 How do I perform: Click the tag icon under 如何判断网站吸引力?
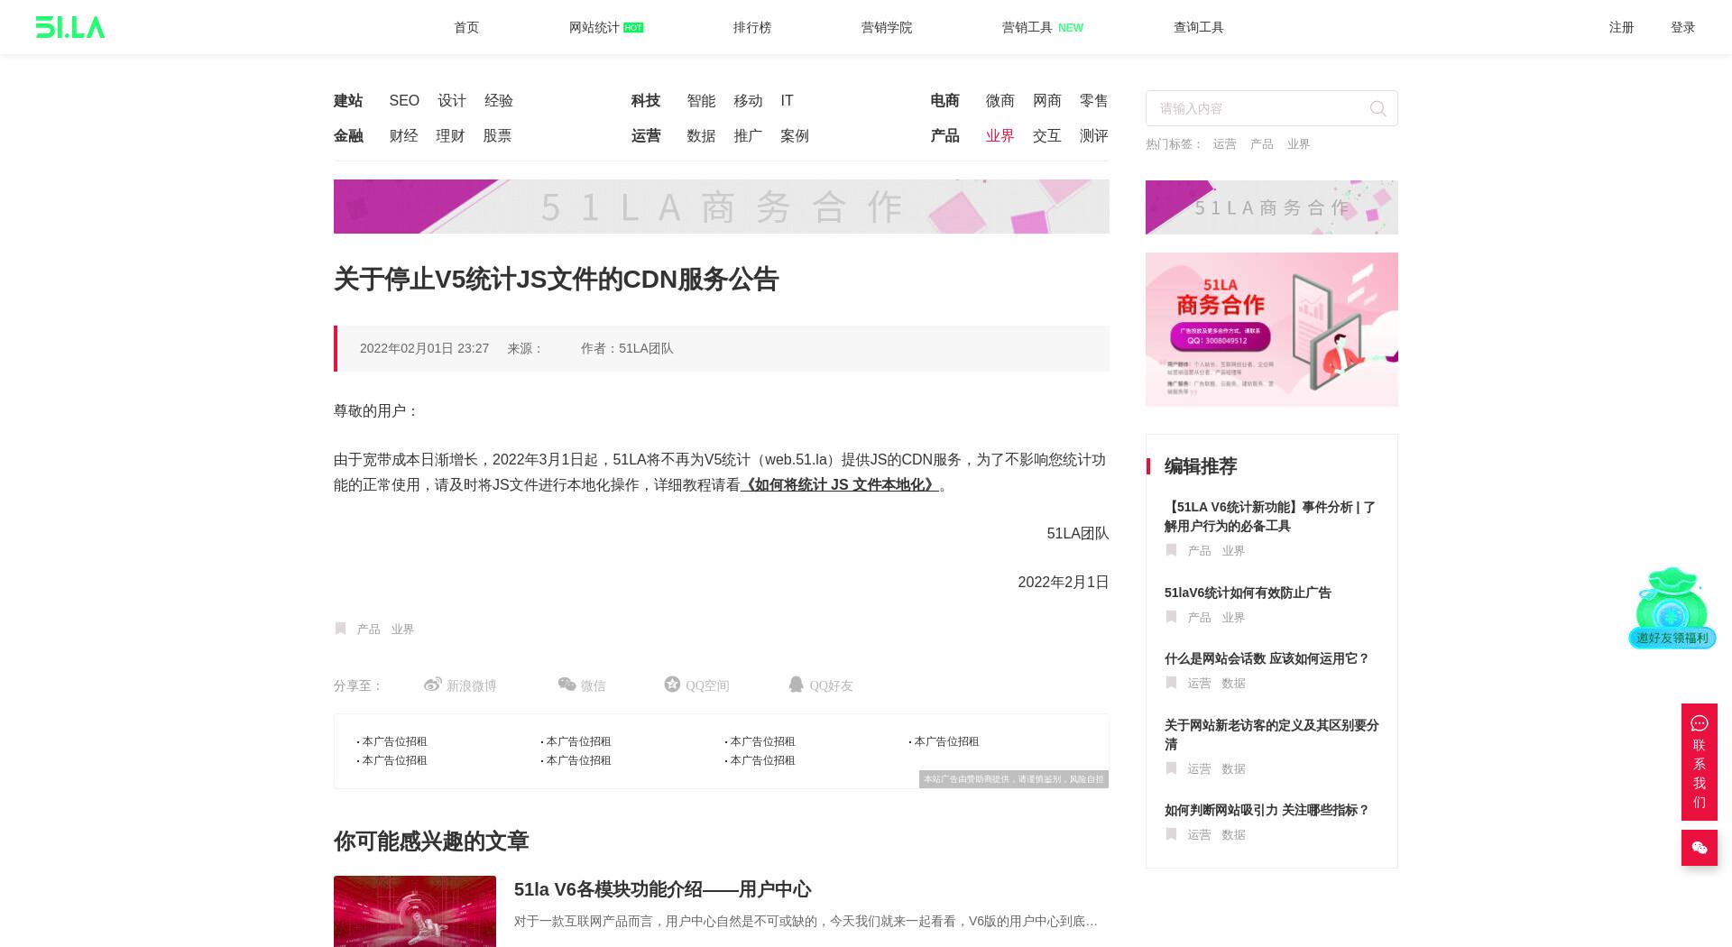pos(1171,834)
